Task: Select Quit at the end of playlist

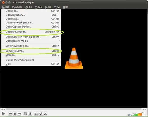Action: tap(31, 60)
